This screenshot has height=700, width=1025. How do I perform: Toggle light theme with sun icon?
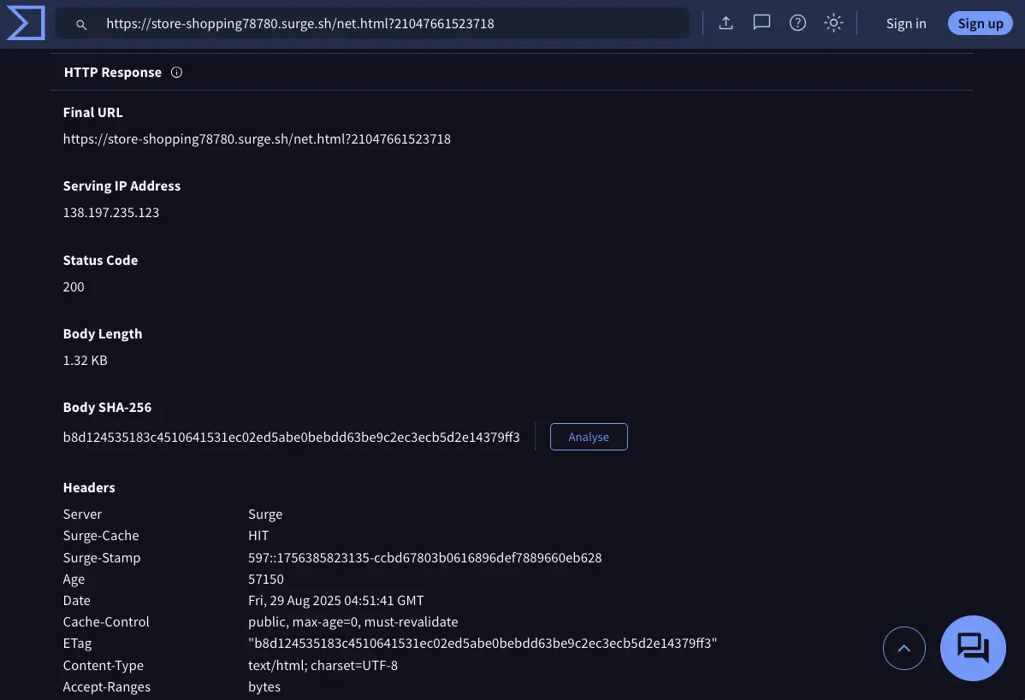(x=833, y=23)
